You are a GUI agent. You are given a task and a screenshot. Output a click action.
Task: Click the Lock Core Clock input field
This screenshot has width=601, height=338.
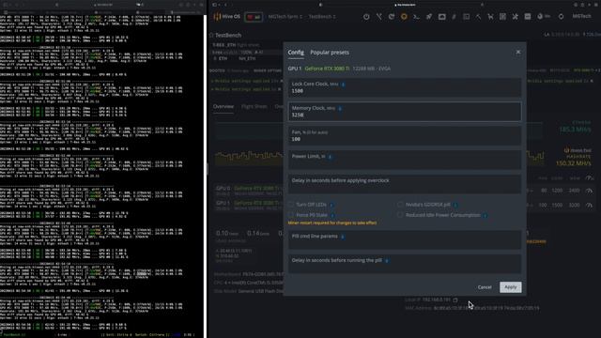[405, 87]
